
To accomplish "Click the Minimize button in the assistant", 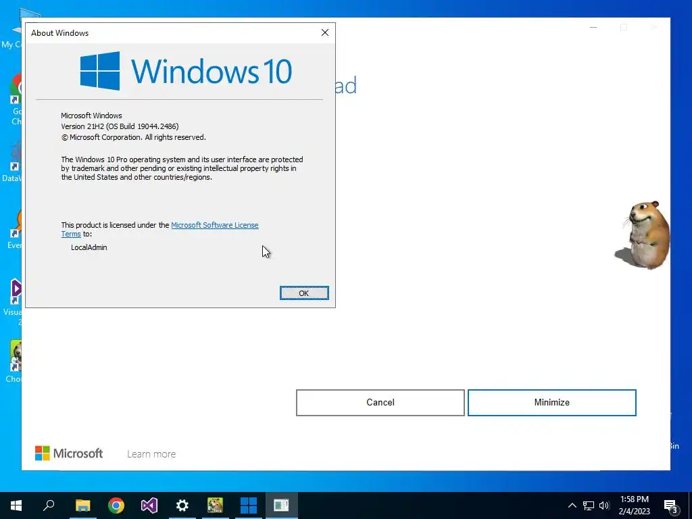I will [551, 403].
